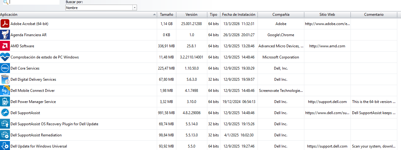Open the support.dell.com link for Power Manager

click(327, 102)
